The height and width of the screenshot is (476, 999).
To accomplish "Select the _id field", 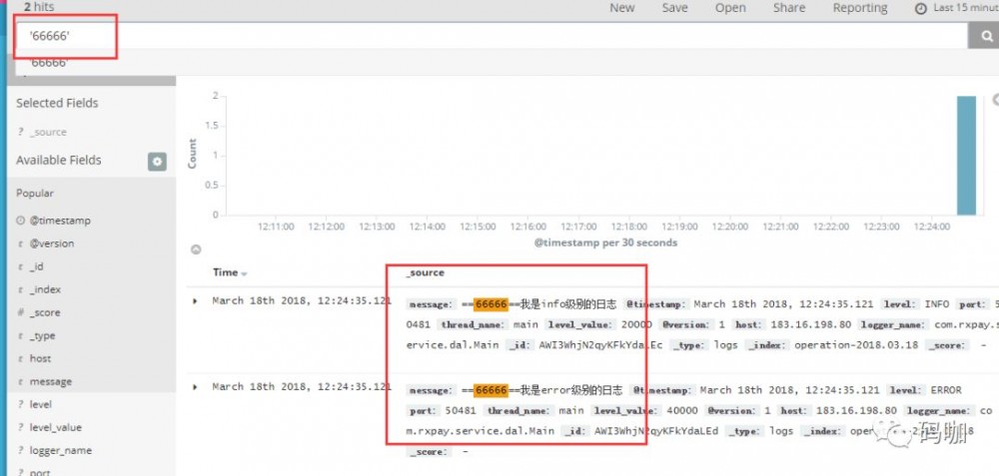I will tap(36, 266).
